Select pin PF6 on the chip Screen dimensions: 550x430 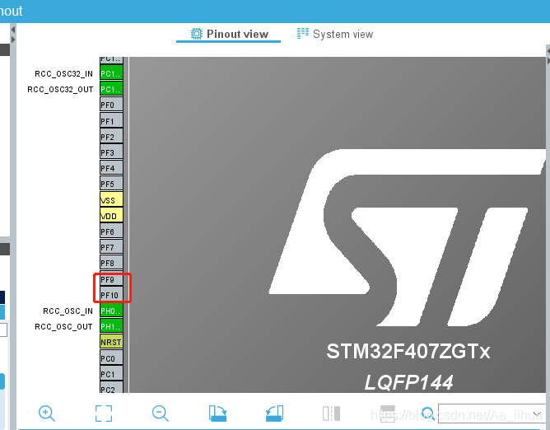110,231
